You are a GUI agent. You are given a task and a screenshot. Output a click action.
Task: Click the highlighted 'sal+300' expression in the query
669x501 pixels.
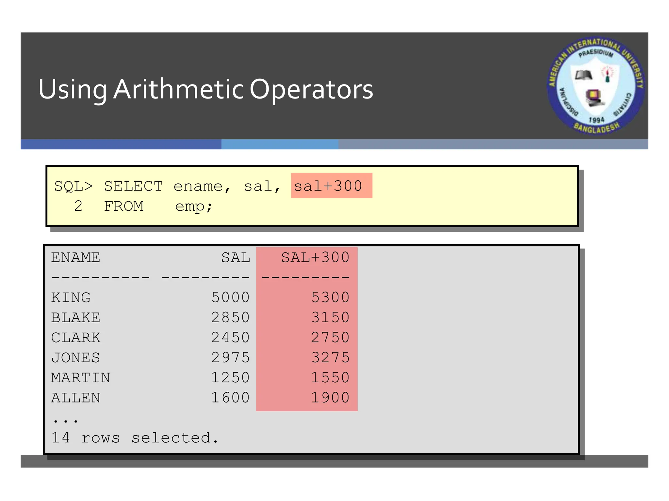(x=332, y=186)
